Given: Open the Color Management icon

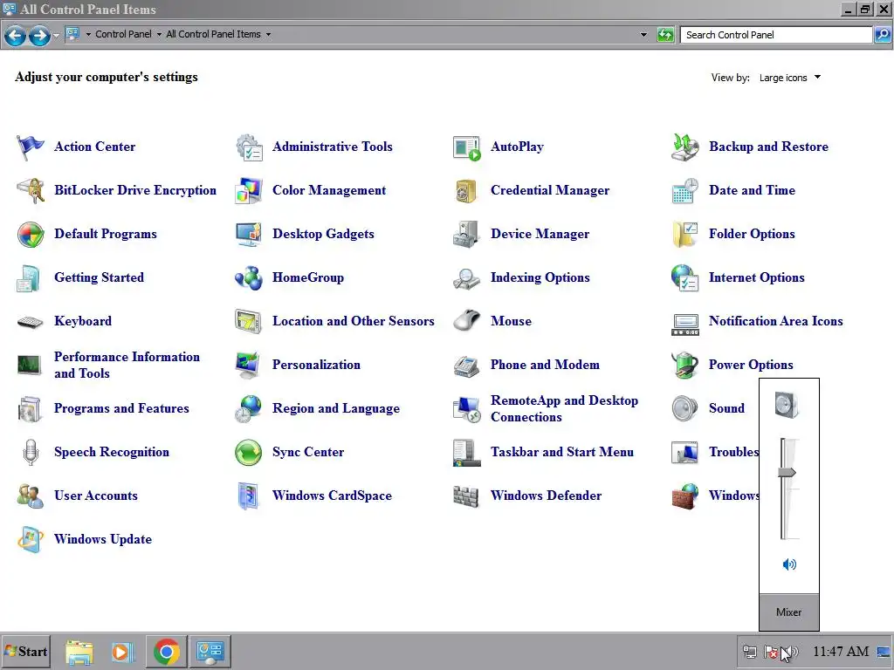Looking at the screenshot, I should (249, 190).
